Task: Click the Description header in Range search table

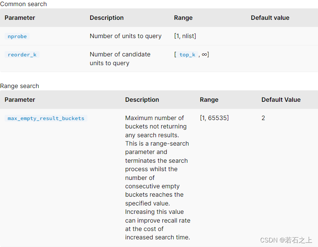Action: 142,99
